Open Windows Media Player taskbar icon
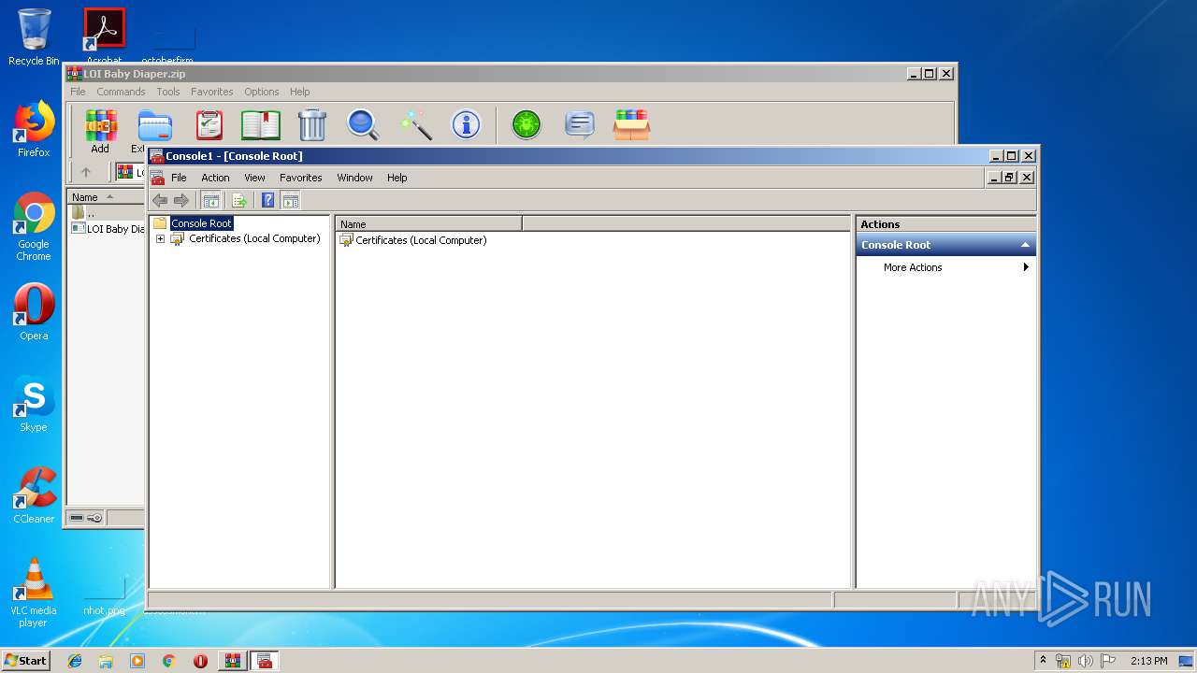Image resolution: width=1197 pixels, height=673 pixels. 137,661
